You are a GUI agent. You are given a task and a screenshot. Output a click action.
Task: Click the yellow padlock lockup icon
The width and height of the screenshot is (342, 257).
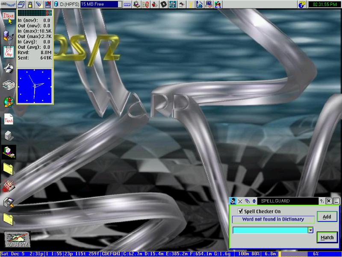(x=30, y=4)
